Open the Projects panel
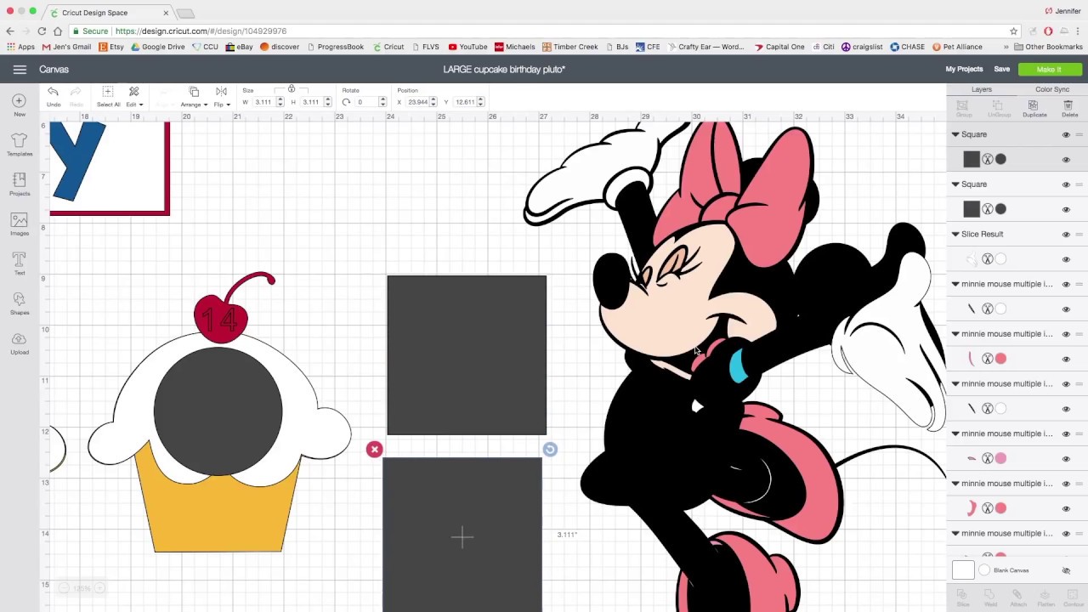 (x=20, y=184)
